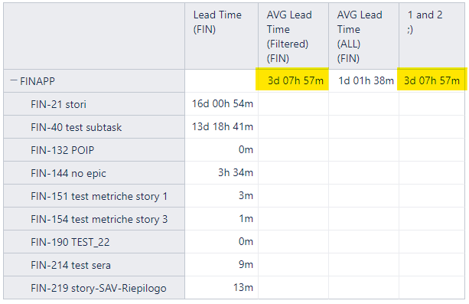Select AVG Lead Time (ALL) (FIN) header
The height and width of the screenshot is (304, 469).
(x=363, y=36)
